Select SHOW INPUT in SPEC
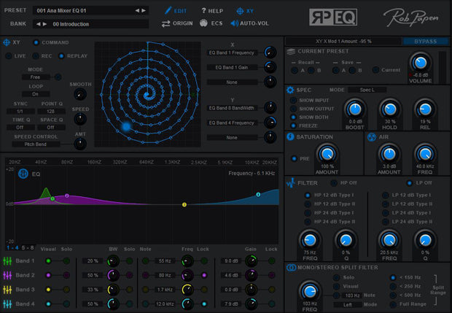Image resolution: width=452 pixels, height=313 pixels. [293, 101]
